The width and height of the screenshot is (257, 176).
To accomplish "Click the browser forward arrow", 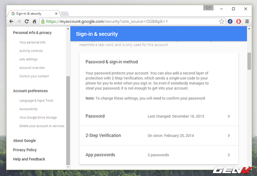I will [x=19, y=21].
